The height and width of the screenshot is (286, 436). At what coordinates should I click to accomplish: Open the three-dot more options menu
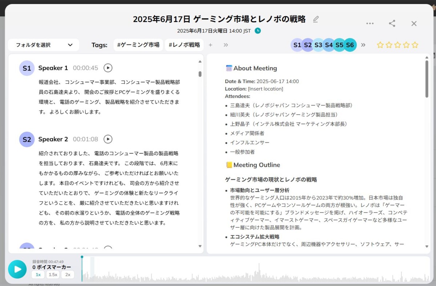pyautogui.click(x=370, y=23)
